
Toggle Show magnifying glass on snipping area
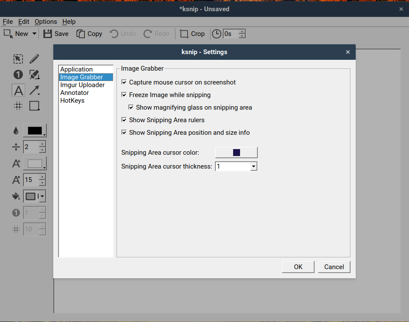[x=131, y=107]
